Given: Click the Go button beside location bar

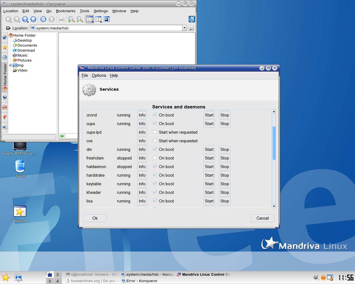Looking at the screenshot, I should [191, 28].
